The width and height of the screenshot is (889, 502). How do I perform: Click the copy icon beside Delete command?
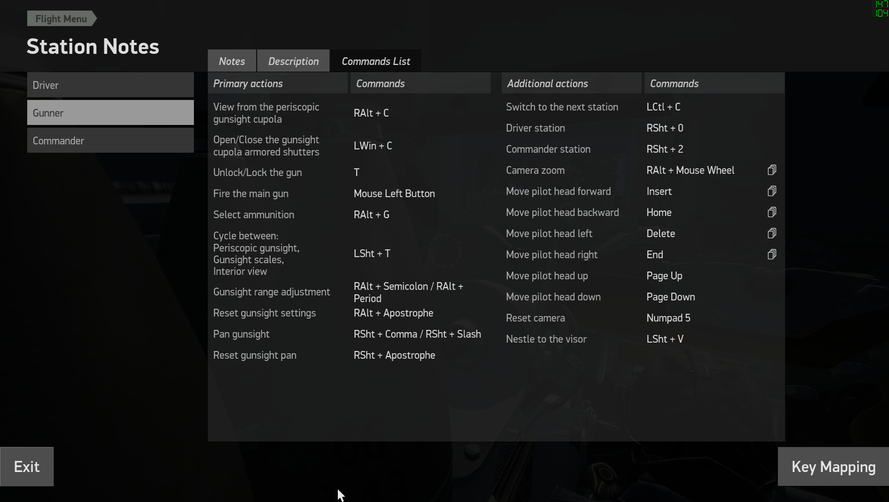coord(772,233)
